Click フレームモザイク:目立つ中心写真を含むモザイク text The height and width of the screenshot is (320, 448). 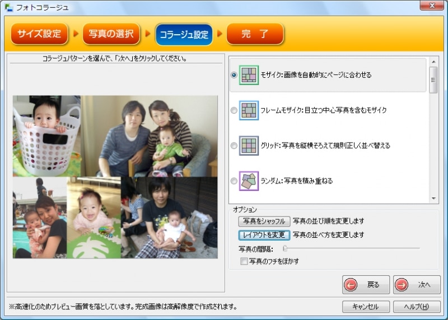[324, 110]
